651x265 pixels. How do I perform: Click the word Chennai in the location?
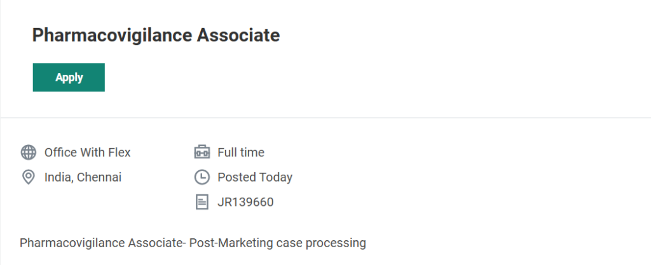click(x=99, y=177)
